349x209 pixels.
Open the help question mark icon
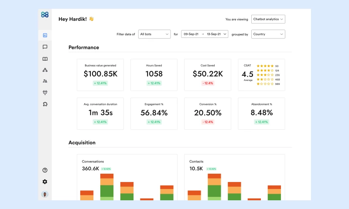pos(44,170)
